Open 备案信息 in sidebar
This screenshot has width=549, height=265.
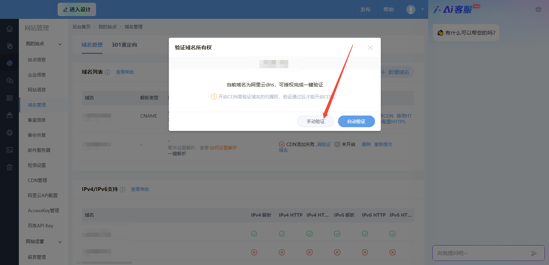click(37, 120)
